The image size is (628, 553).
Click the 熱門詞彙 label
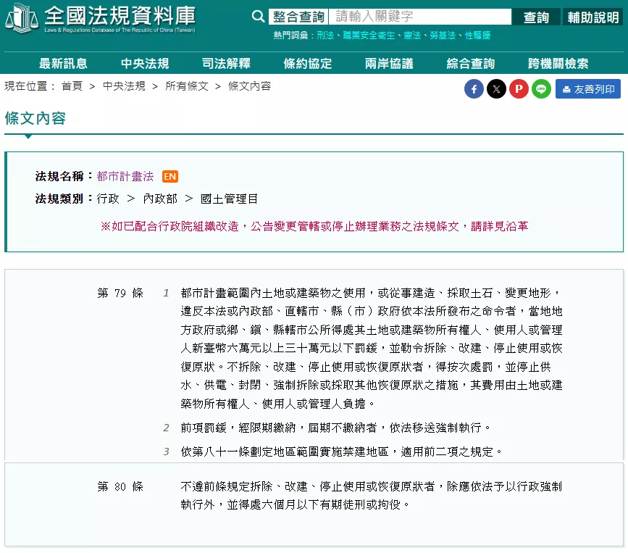tap(290, 36)
